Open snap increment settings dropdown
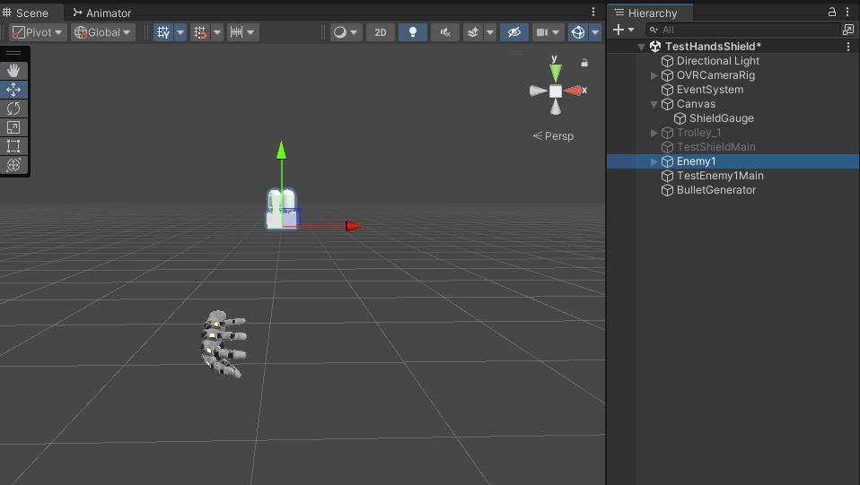Viewport: 860px width, 485px height. (x=217, y=32)
